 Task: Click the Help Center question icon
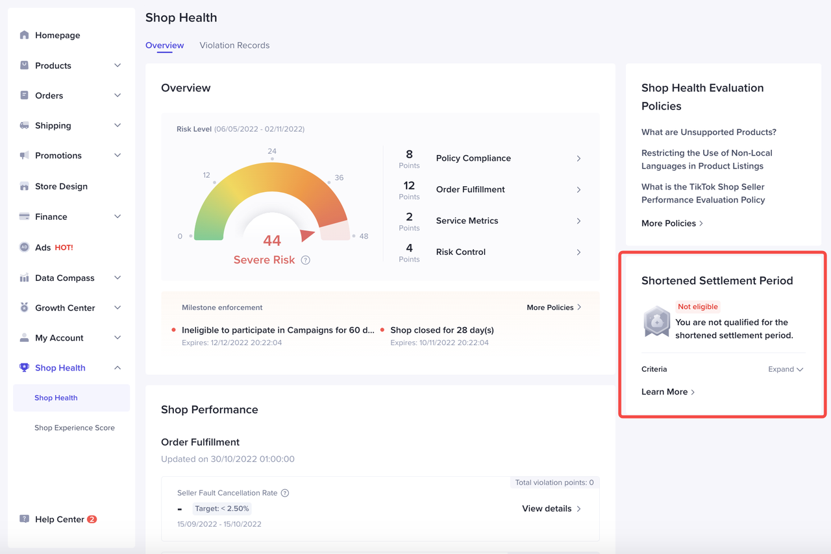(24, 519)
